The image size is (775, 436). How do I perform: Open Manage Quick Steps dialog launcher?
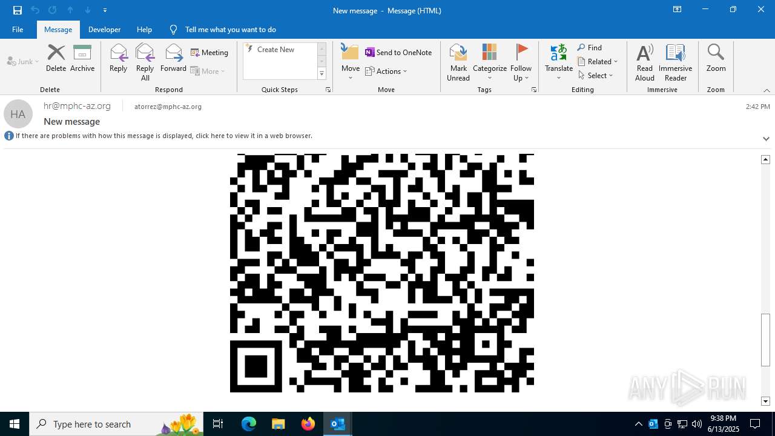(x=328, y=90)
